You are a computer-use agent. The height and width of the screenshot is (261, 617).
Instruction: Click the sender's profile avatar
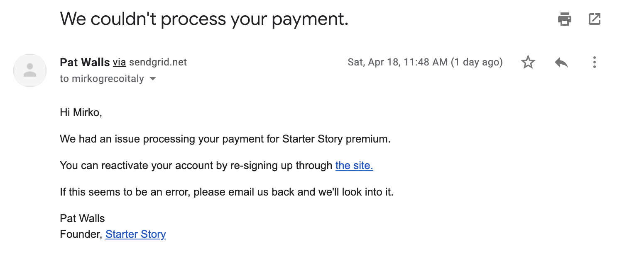tap(29, 70)
